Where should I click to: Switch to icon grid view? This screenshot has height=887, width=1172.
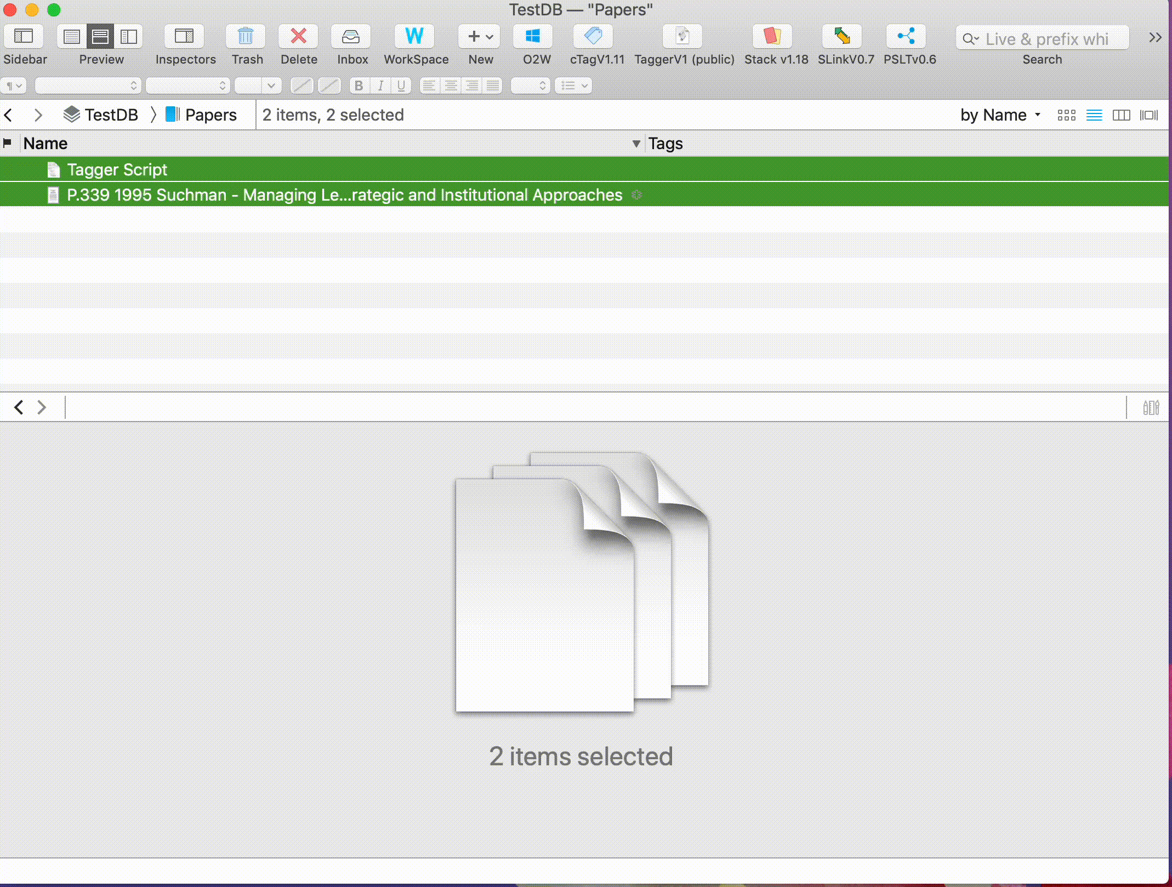[x=1066, y=115]
